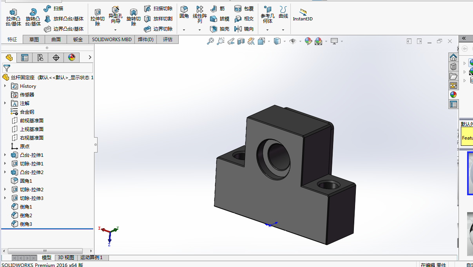Image resolution: width=473 pixels, height=267 pixels.
Task: Choose the 扫描切除 swept cut tool
Action: tap(158, 8)
